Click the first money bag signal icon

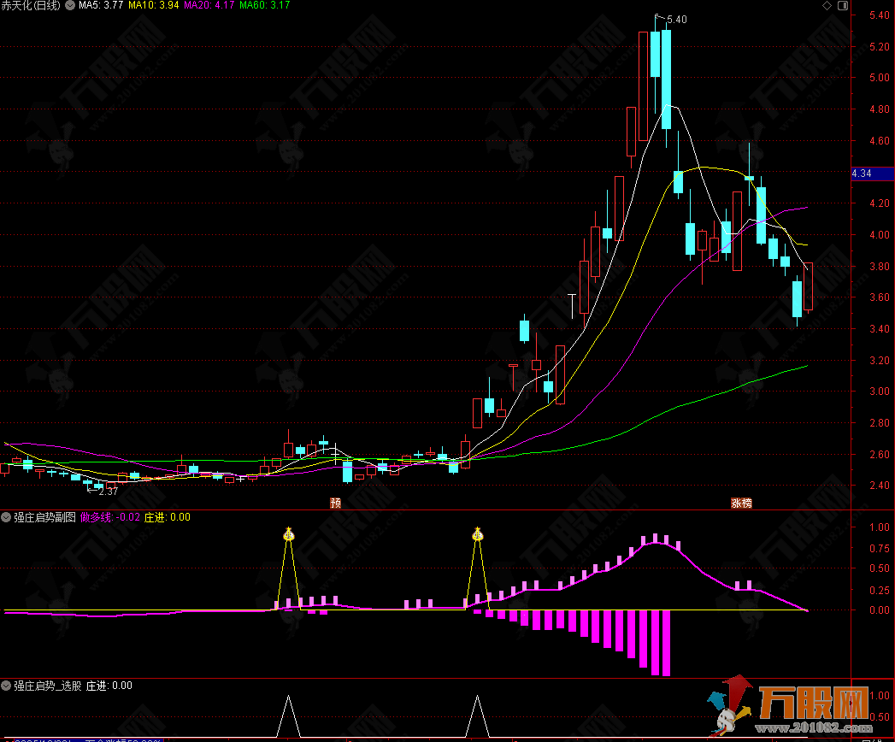(x=289, y=535)
